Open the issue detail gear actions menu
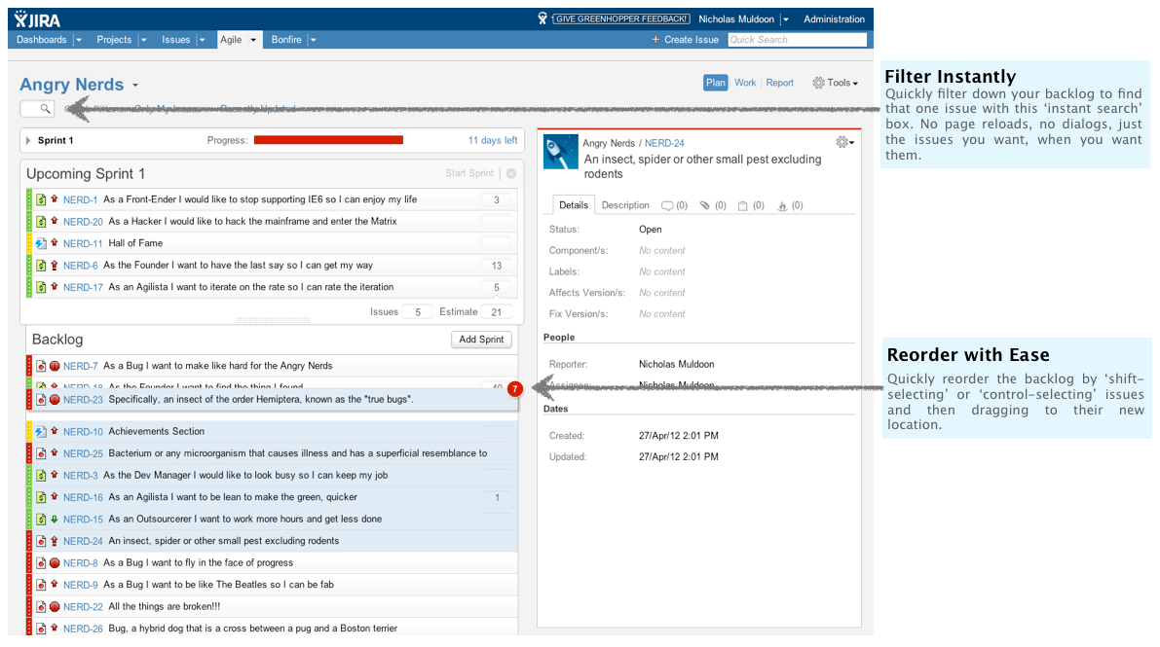 [x=844, y=142]
